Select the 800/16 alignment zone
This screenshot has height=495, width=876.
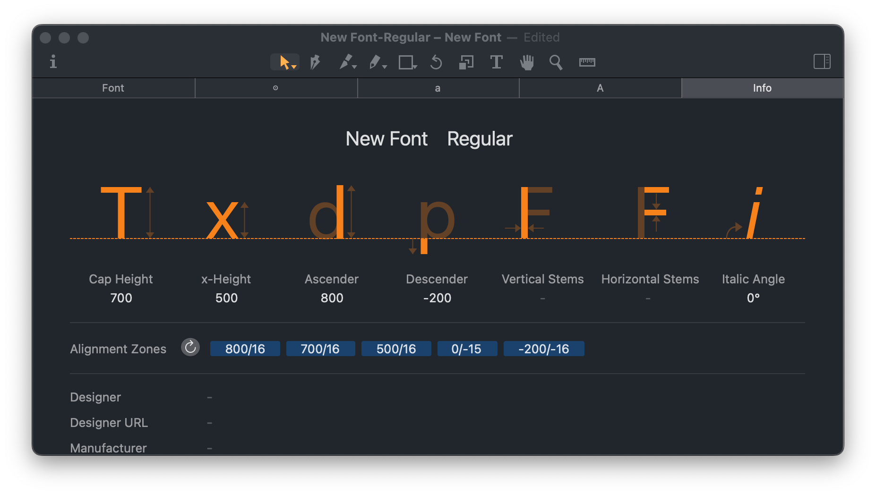tap(245, 349)
